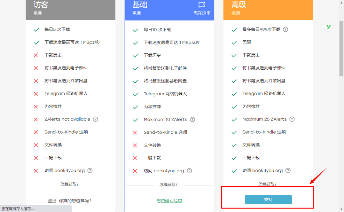Click 将书籍发送到谷歌网盘 in 高级 column
This screenshot has width=344, height=212.
[264, 81]
